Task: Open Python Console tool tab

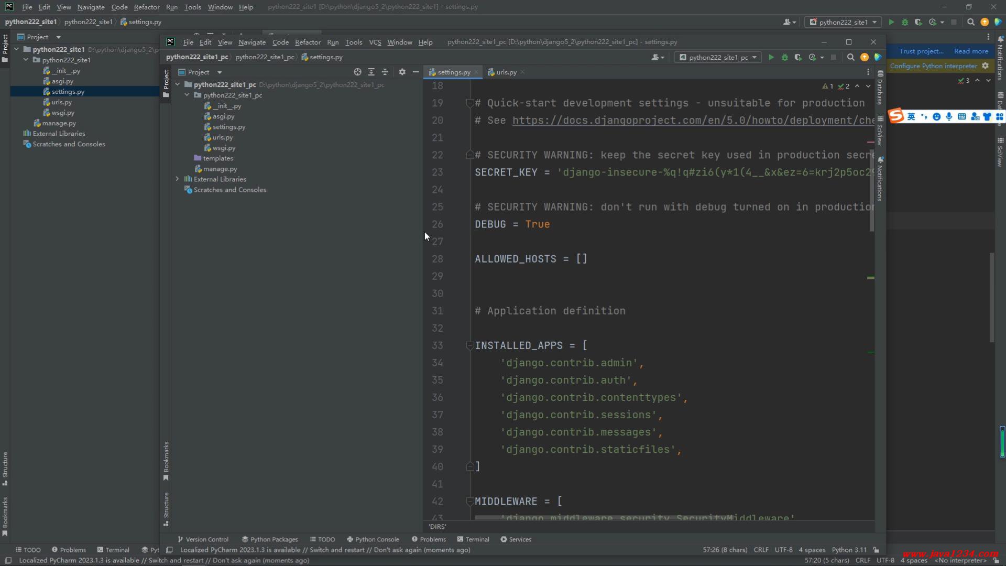Action: click(x=373, y=539)
